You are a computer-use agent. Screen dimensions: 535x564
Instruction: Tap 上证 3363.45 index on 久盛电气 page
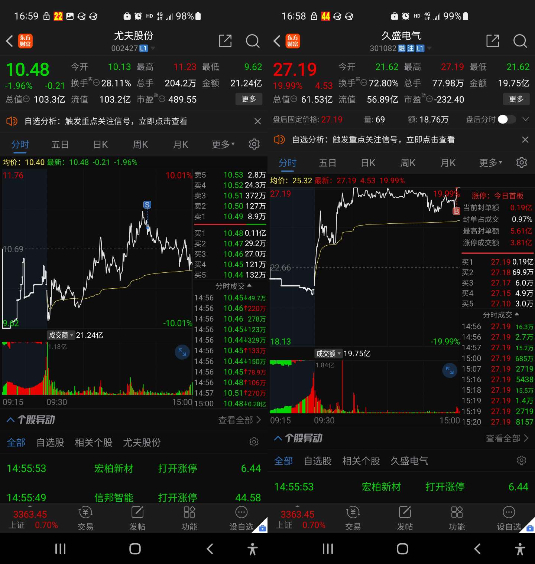pyautogui.click(x=301, y=519)
